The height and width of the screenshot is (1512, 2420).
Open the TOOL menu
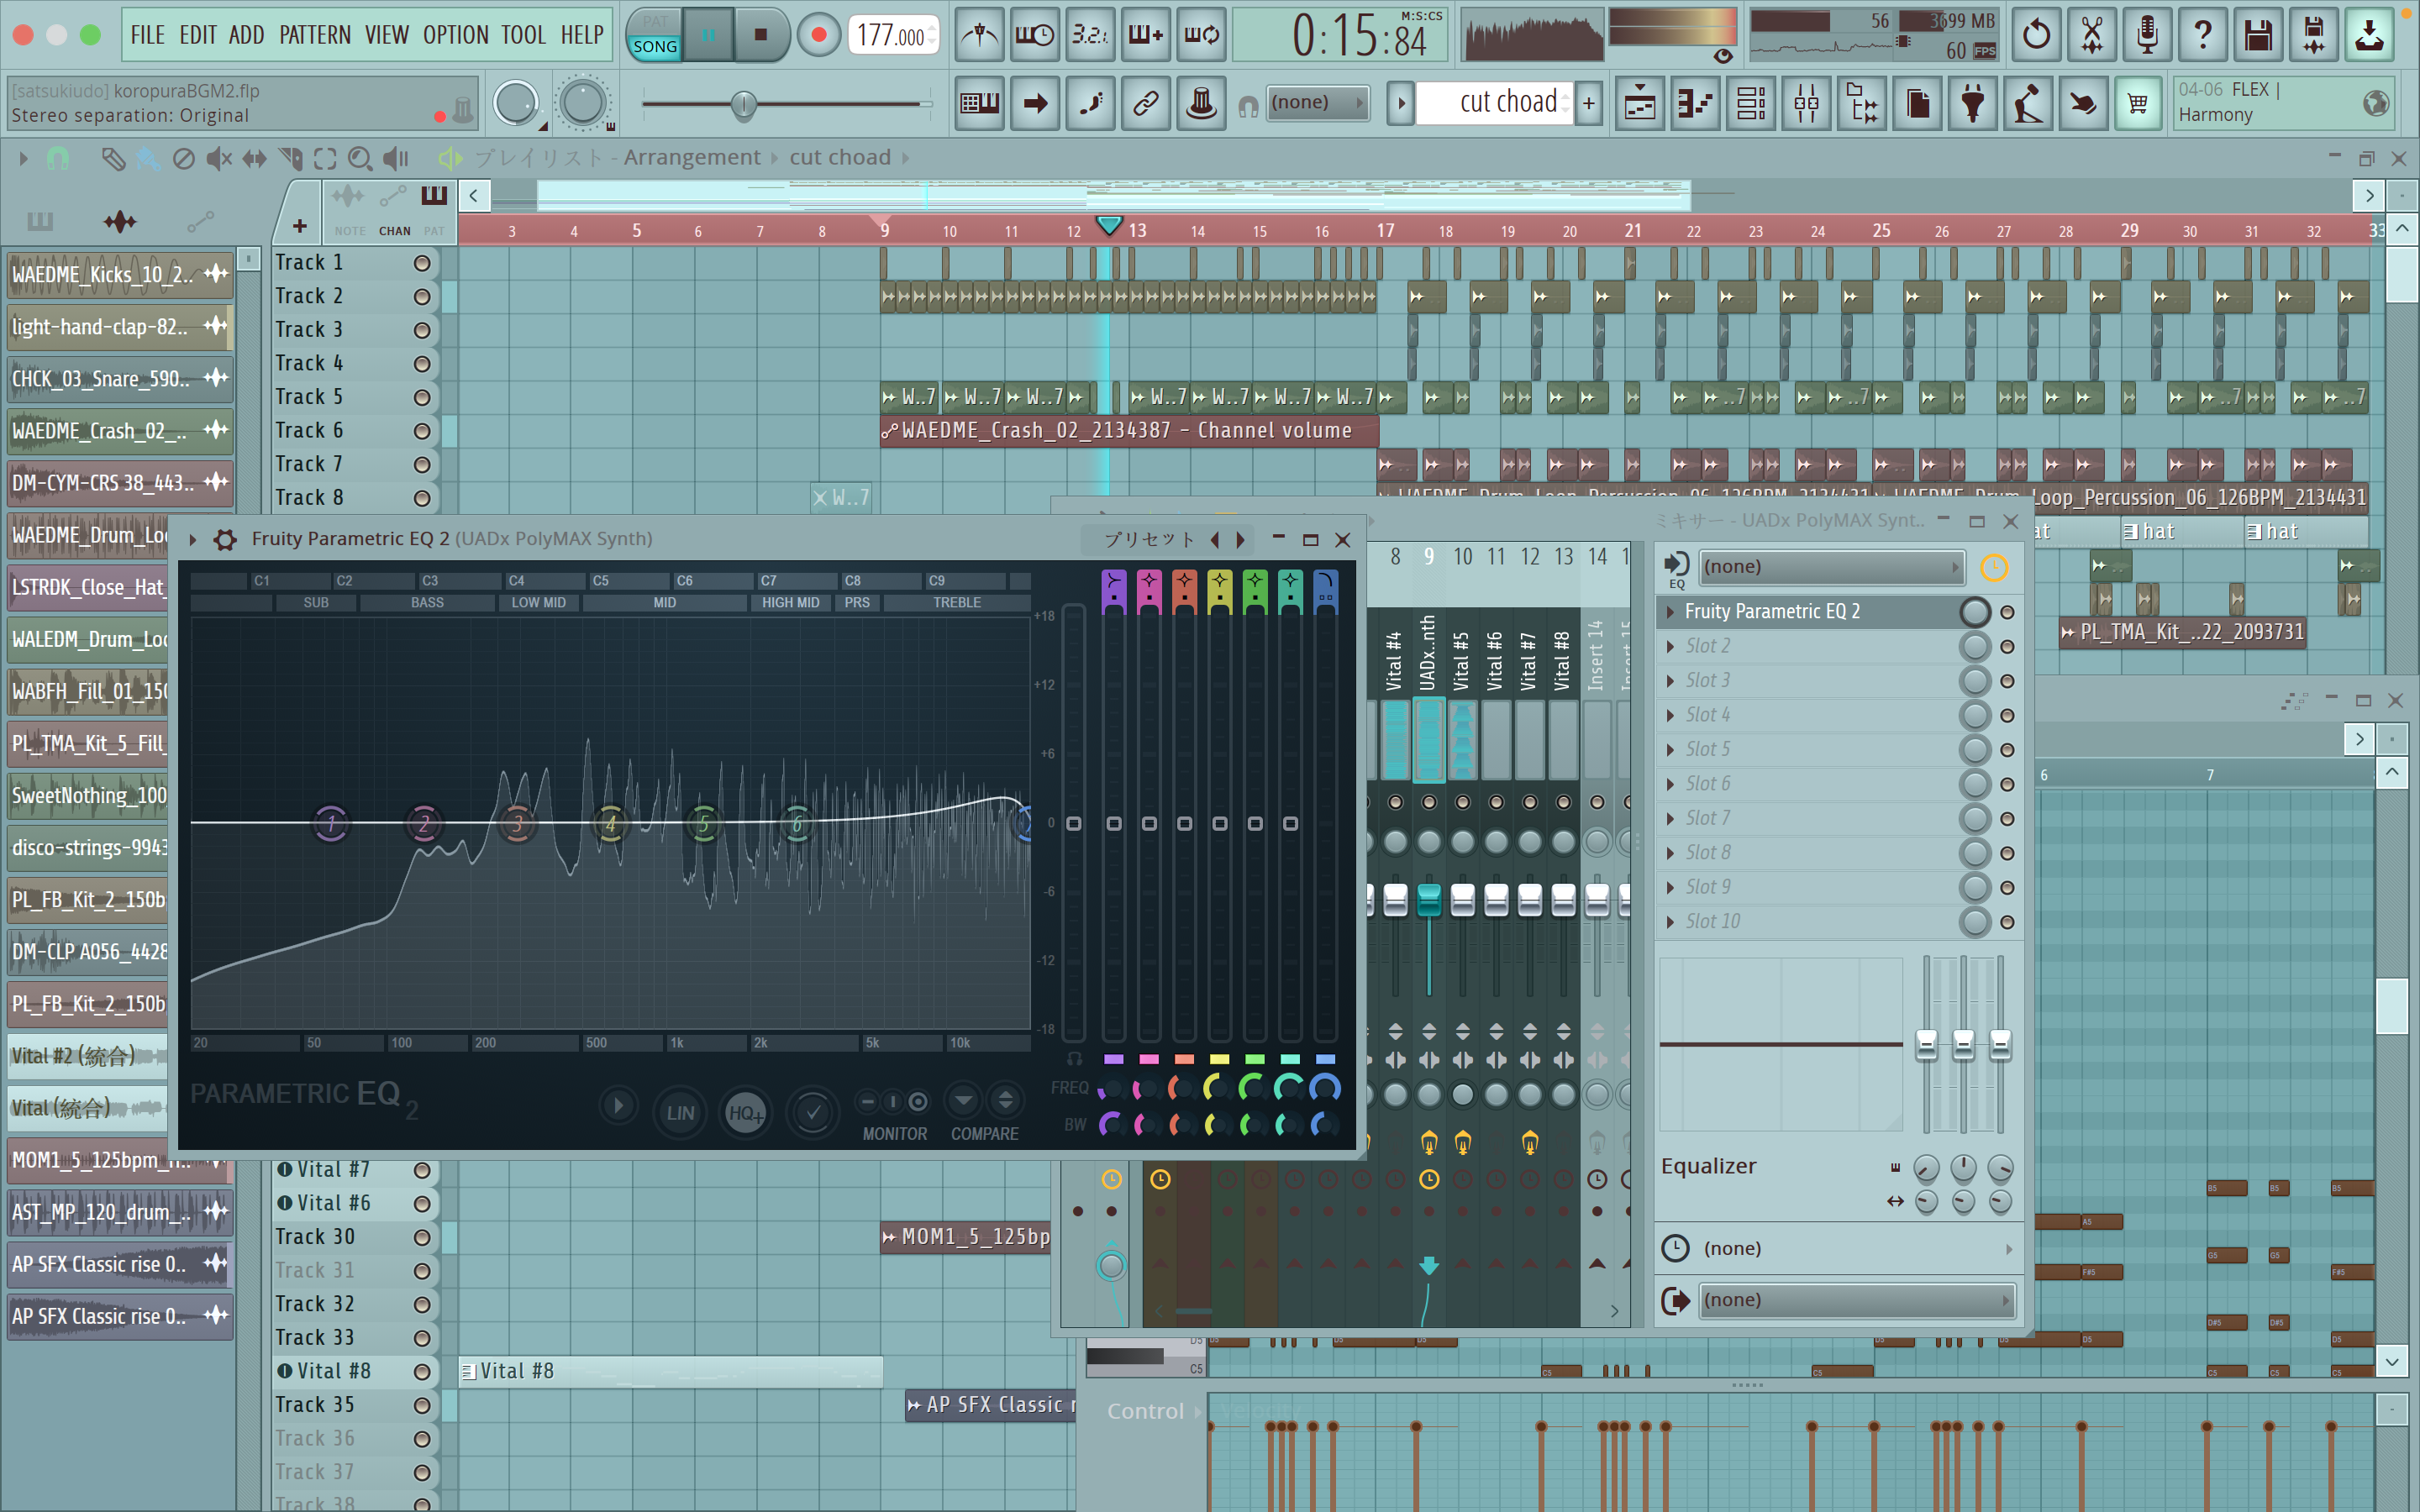click(x=523, y=35)
